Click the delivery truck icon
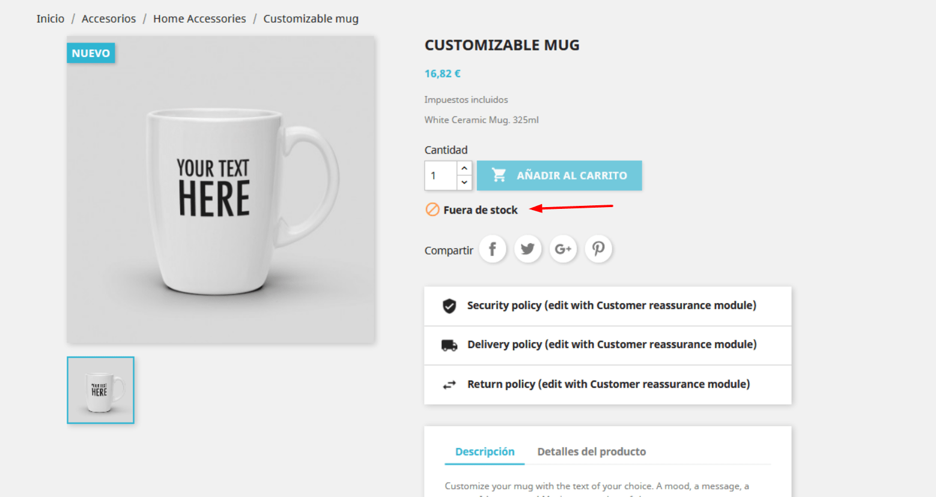The height and width of the screenshot is (497, 936). [x=449, y=345]
